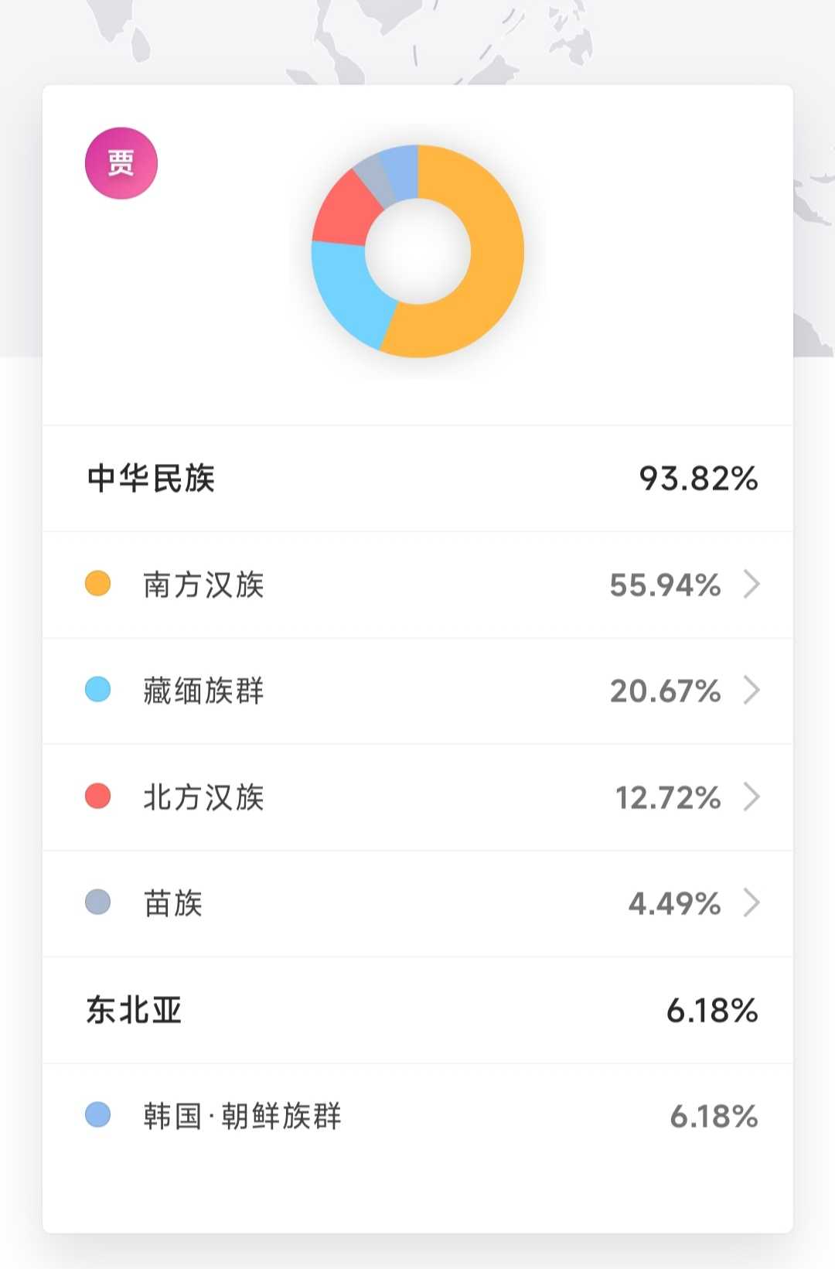The width and height of the screenshot is (835, 1269).
Task: Select the light blue 藏缅族群 dot
Action: (x=98, y=690)
